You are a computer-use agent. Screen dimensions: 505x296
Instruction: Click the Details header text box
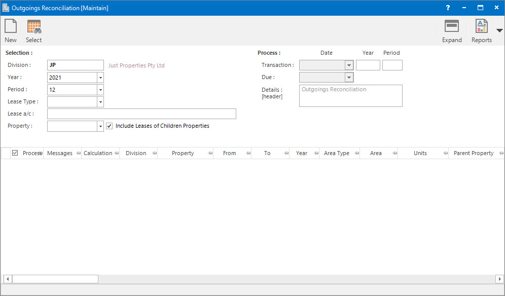pos(351,96)
